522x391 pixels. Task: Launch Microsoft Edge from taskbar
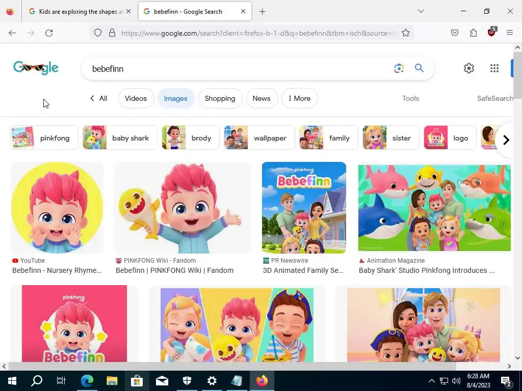(87, 381)
